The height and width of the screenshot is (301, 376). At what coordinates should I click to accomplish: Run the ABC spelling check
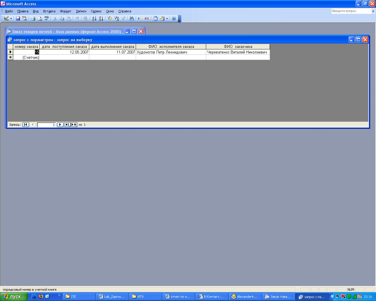(46, 19)
